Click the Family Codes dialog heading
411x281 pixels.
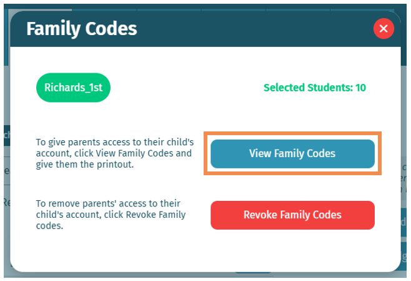tap(81, 28)
